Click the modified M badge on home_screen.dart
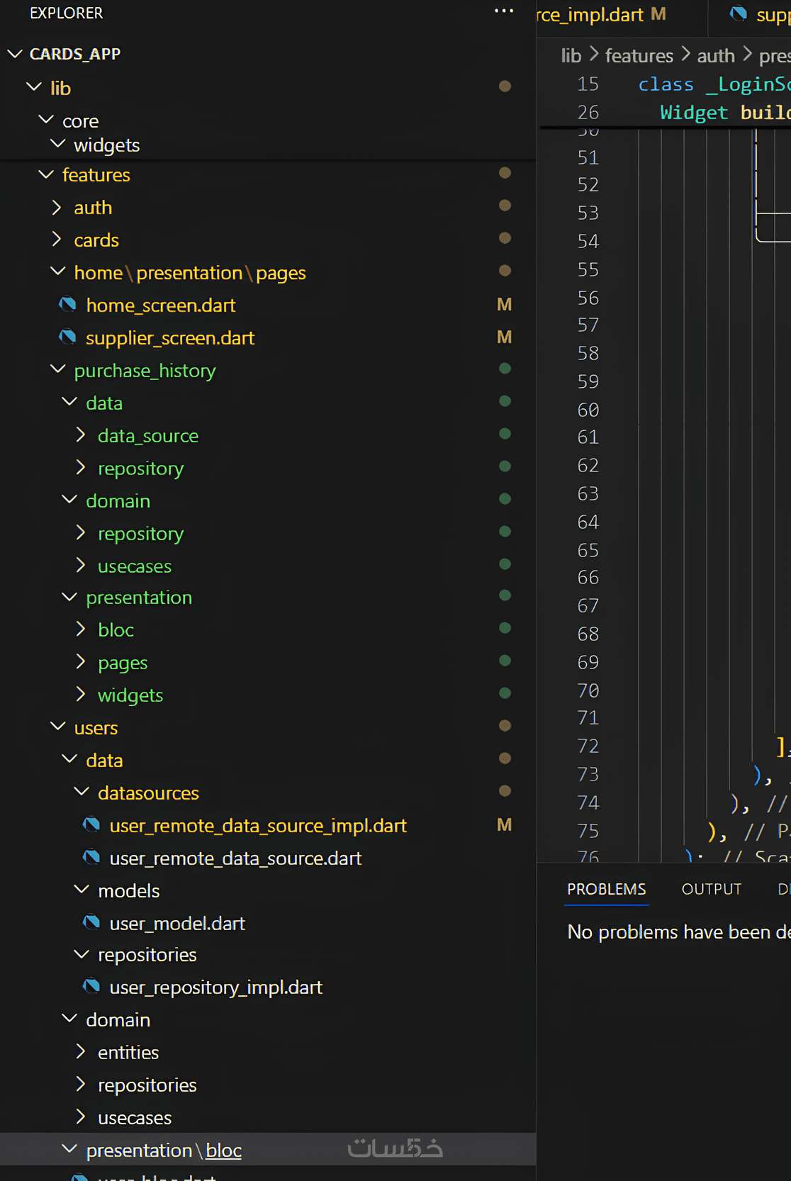This screenshot has height=1181, width=791. (x=504, y=305)
